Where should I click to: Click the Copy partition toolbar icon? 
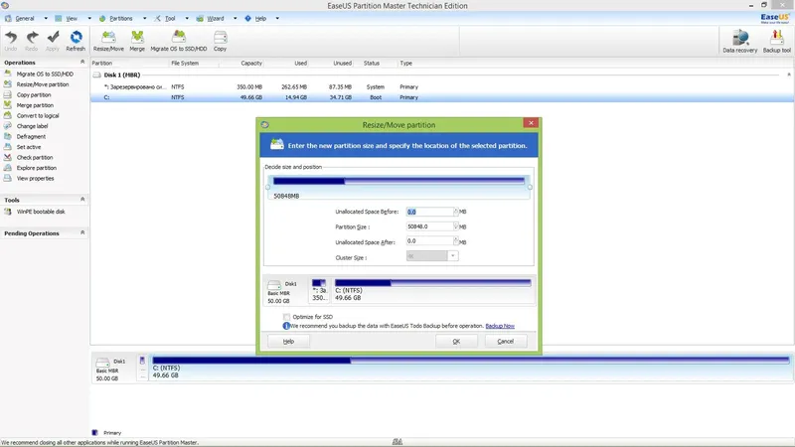(220, 41)
